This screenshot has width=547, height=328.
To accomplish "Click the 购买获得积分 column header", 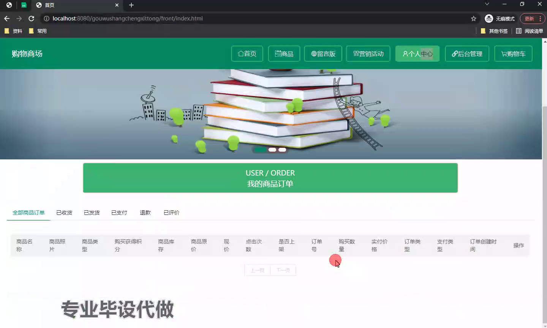I will 128,245.
